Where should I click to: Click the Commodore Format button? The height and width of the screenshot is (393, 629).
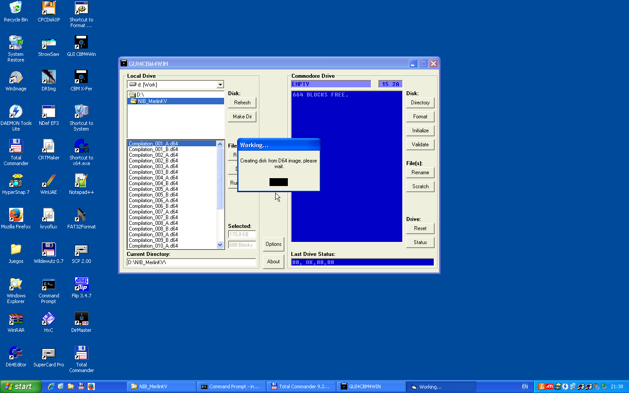(420, 117)
